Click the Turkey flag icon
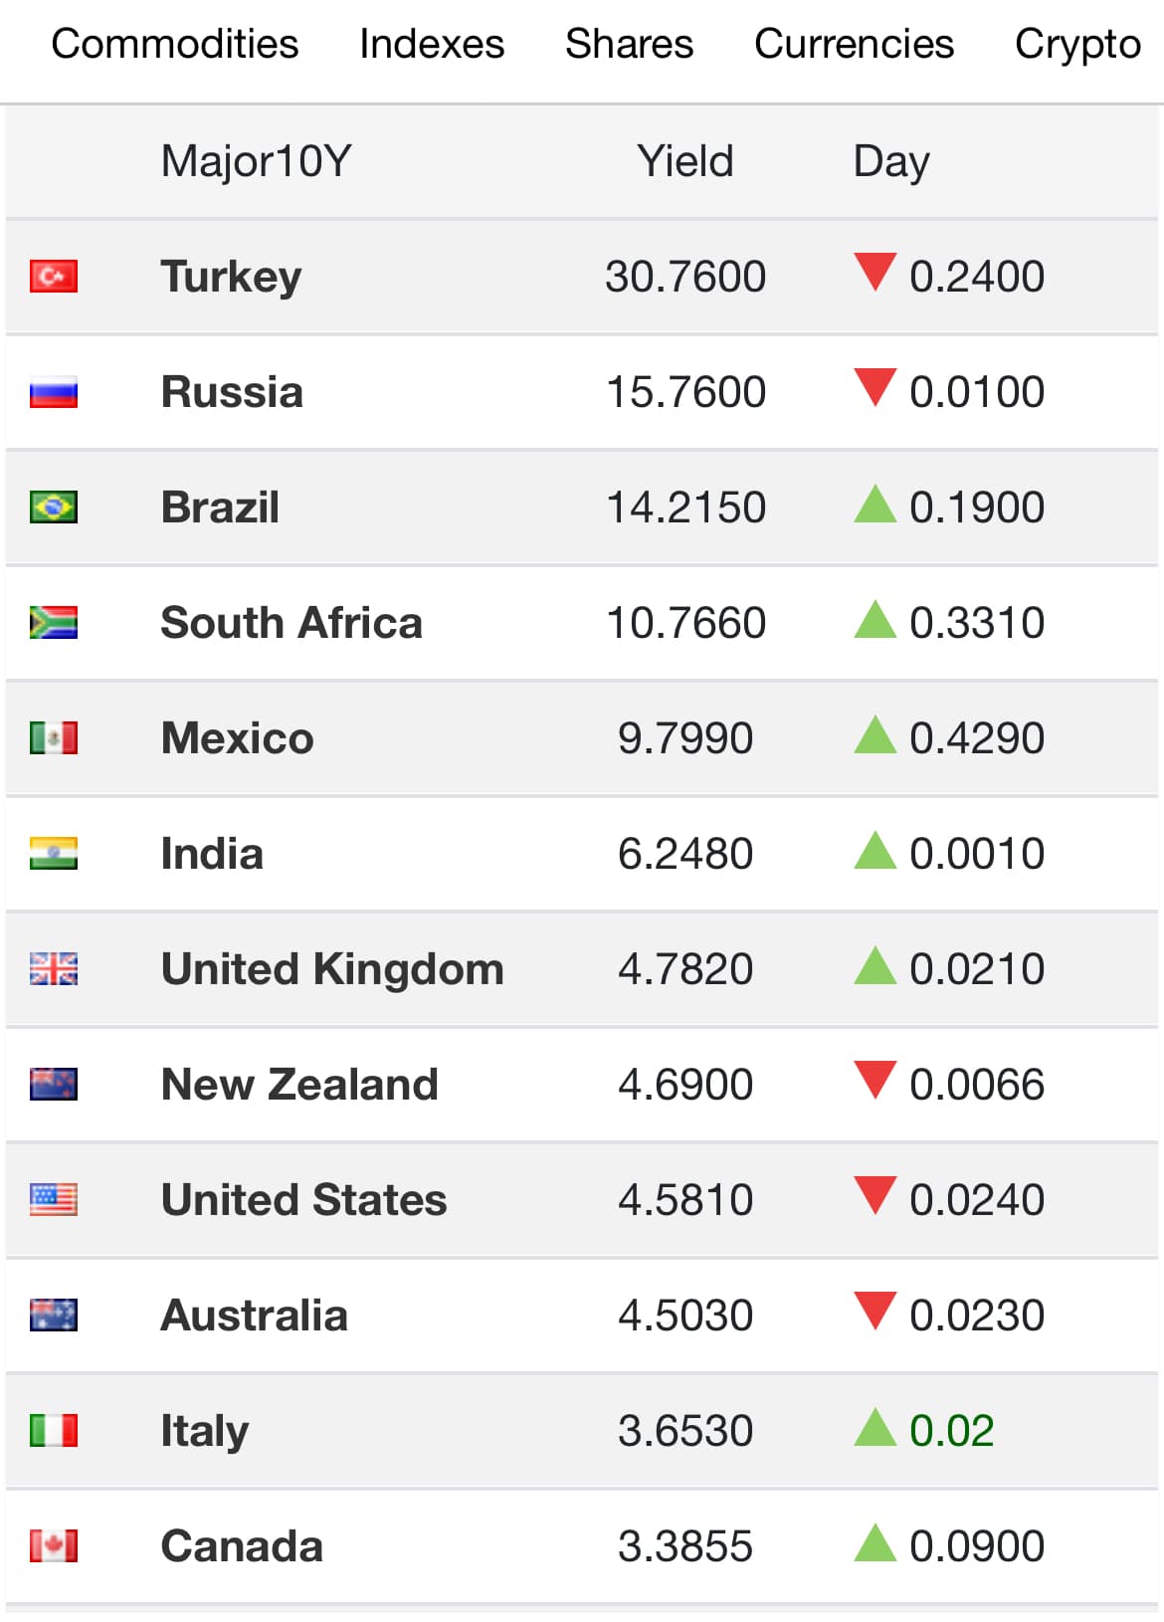This screenshot has width=1164, height=1622. click(54, 276)
